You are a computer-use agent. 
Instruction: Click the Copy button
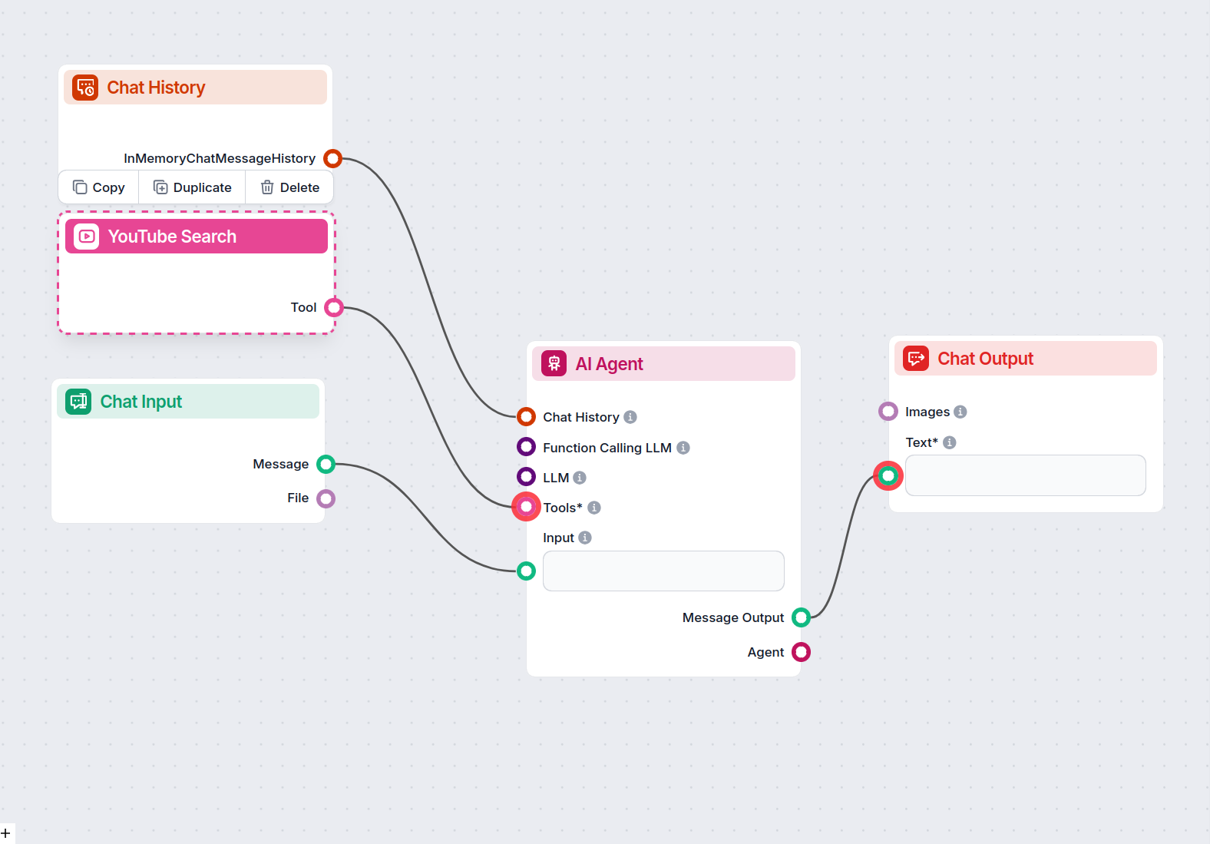(x=99, y=187)
